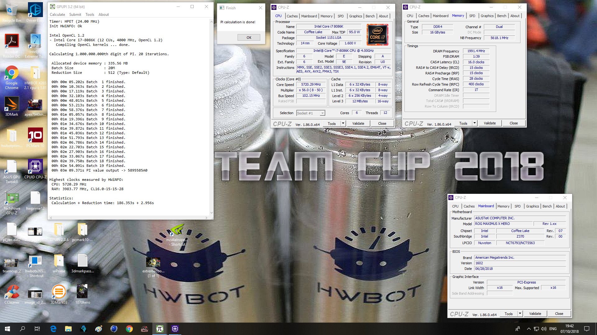
Task: Launch nvidiaInspector shortcut
Action: (x=177, y=235)
